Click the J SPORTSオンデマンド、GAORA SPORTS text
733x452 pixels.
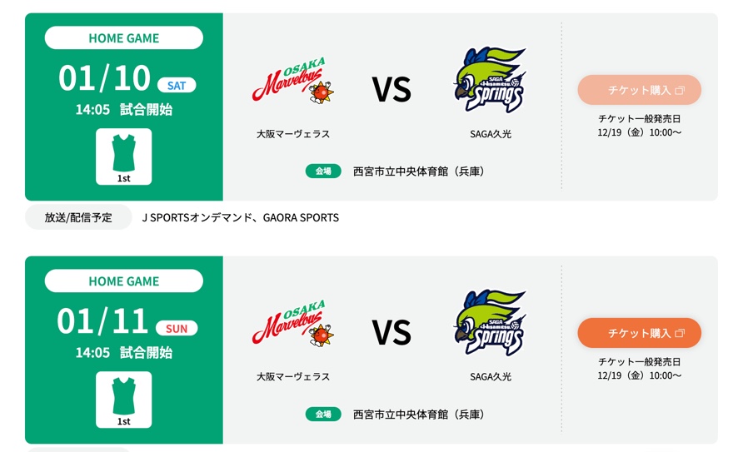pyautogui.click(x=240, y=217)
